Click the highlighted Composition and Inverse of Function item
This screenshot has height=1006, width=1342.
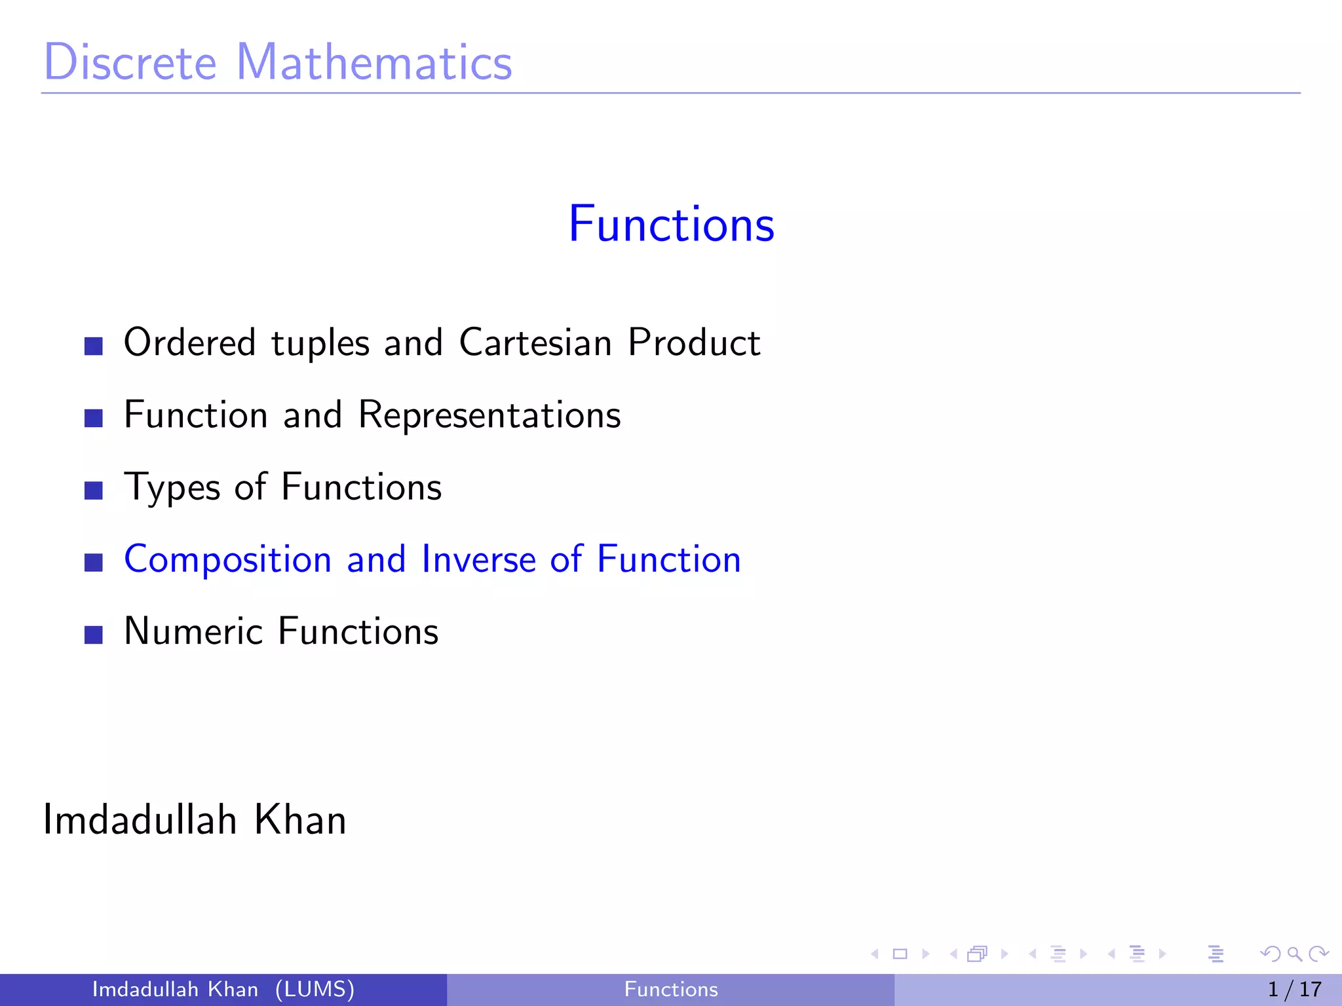(432, 559)
